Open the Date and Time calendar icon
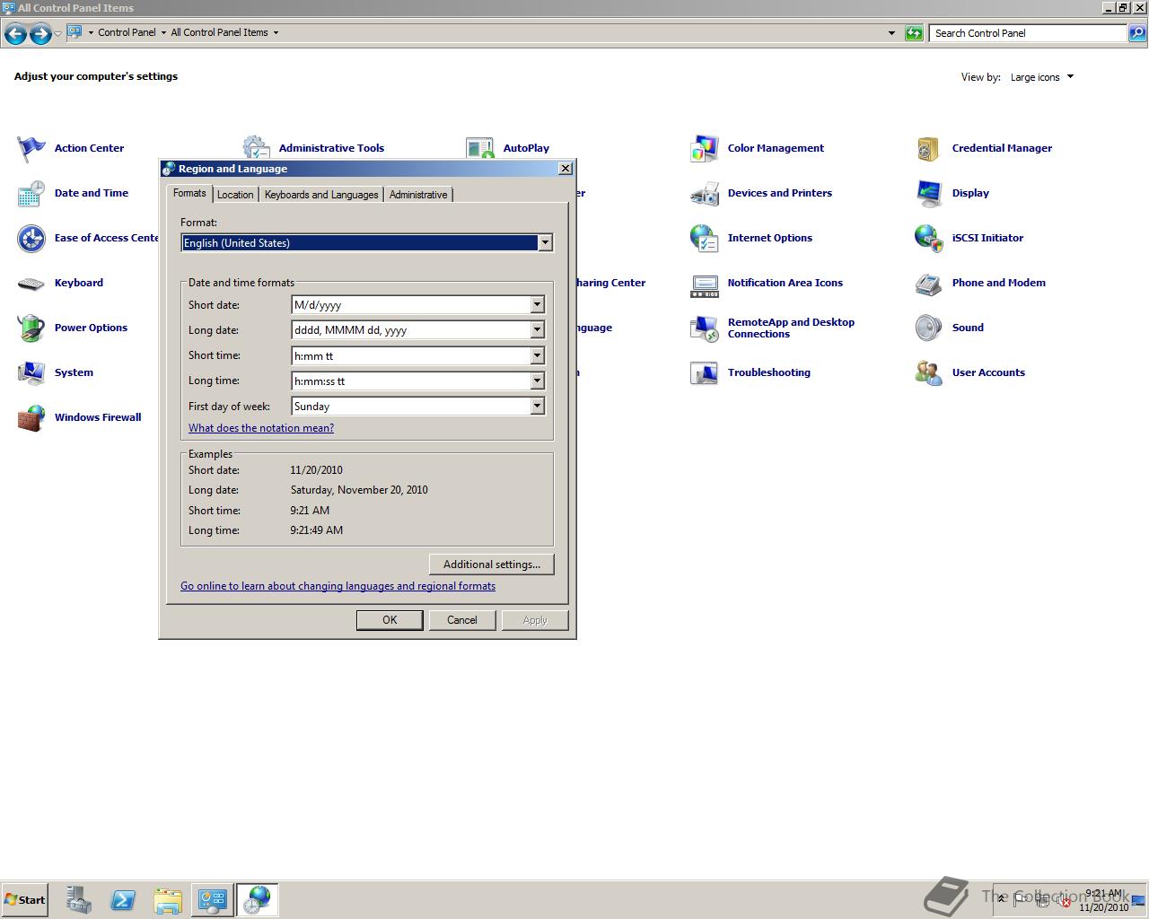This screenshot has width=1149, height=919. click(x=31, y=194)
